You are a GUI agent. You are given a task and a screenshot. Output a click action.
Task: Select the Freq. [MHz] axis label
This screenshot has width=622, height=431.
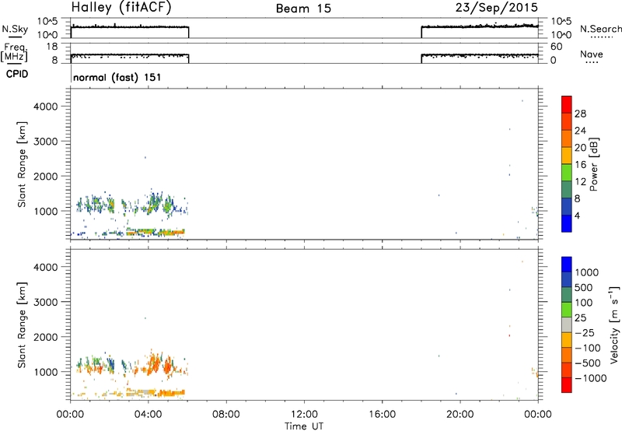point(14,52)
